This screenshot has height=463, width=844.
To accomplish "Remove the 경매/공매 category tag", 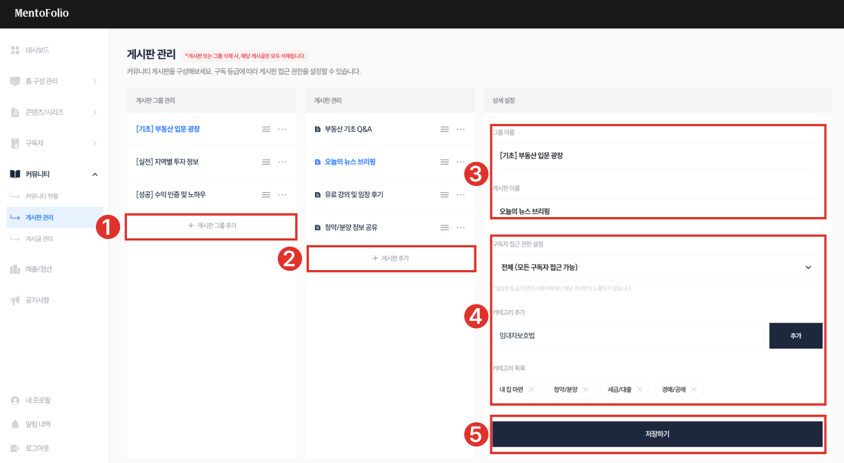I will (x=694, y=390).
